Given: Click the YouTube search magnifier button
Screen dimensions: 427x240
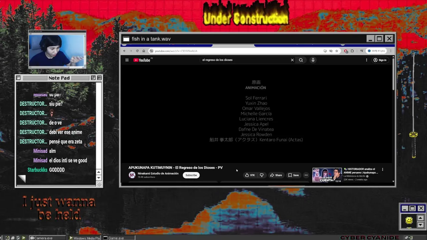Looking at the screenshot, I should tap(301, 60).
